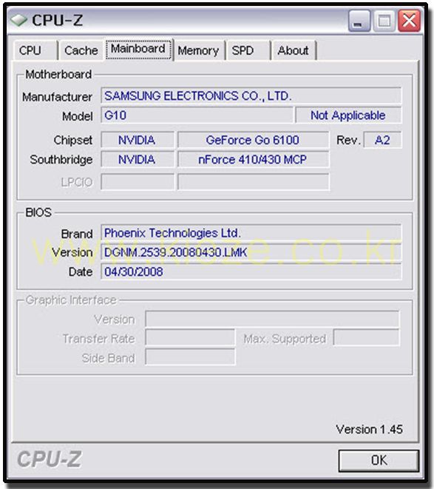Click the 'Motherboard' group heading
The height and width of the screenshot is (489, 434).
tap(58, 74)
